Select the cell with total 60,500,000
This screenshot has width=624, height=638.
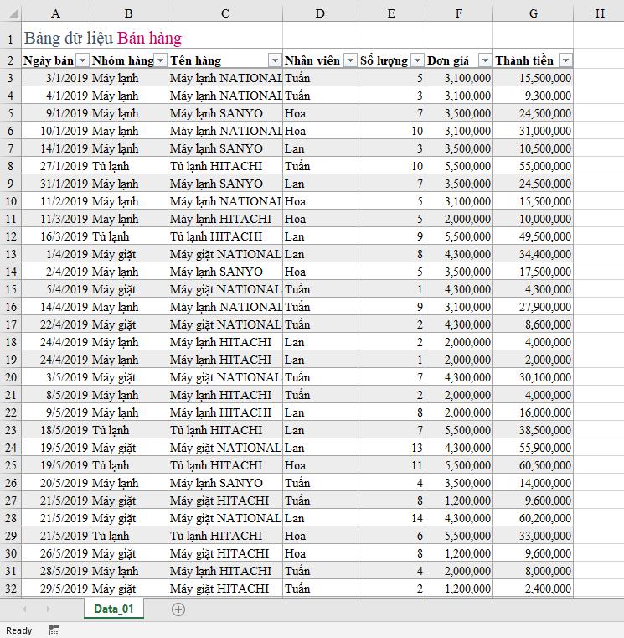tap(534, 465)
